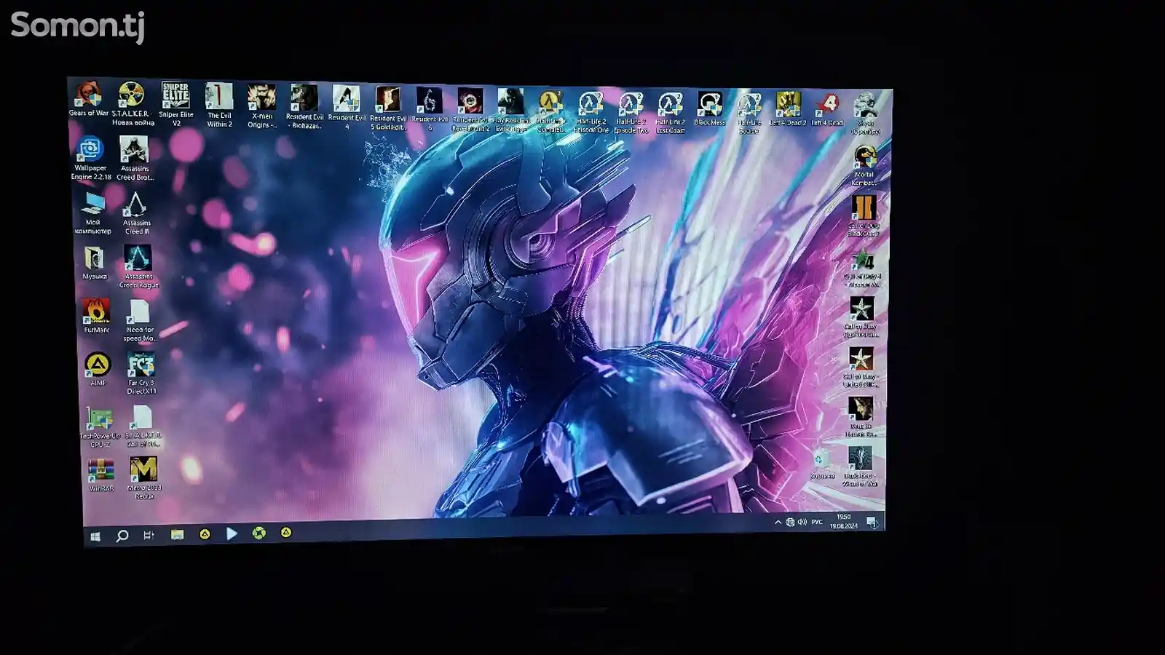The width and height of the screenshot is (1165, 655).
Task: Launch the FurMark shortcut
Action: pyautogui.click(x=96, y=316)
